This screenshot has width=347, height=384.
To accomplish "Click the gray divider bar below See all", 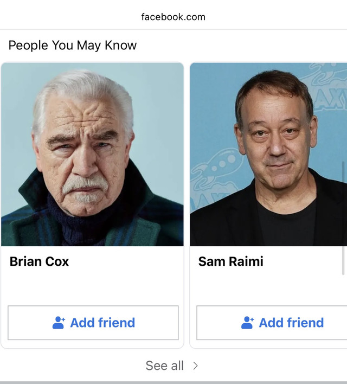I will pos(173,382).
